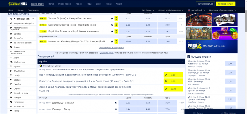The width and height of the screenshot is (247, 114).
Task: Click the Авторизоваться button
Action: point(205,4)
